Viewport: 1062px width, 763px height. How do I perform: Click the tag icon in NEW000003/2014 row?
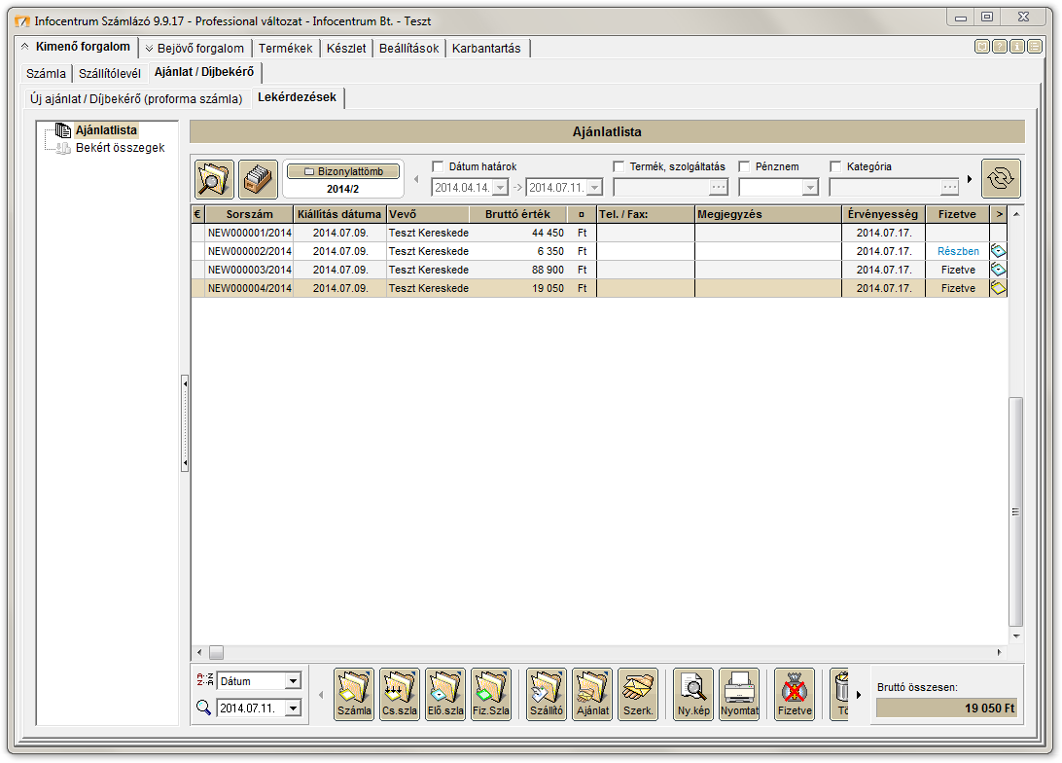click(x=999, y=270)
